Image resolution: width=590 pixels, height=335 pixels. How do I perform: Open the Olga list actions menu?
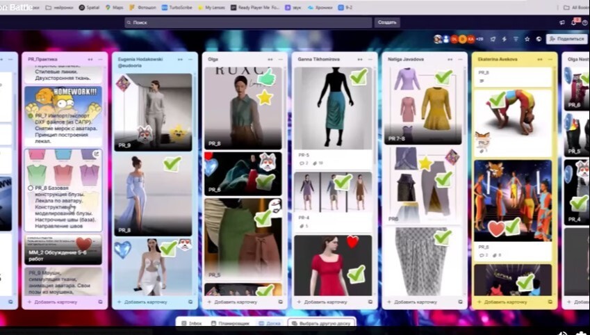[281, 60]
